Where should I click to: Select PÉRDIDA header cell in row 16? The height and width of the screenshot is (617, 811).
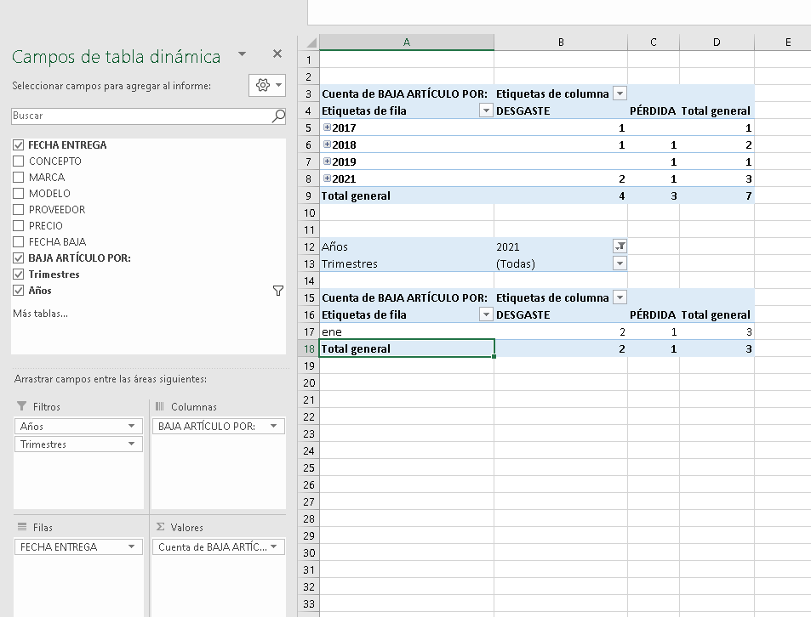point(654,314)
